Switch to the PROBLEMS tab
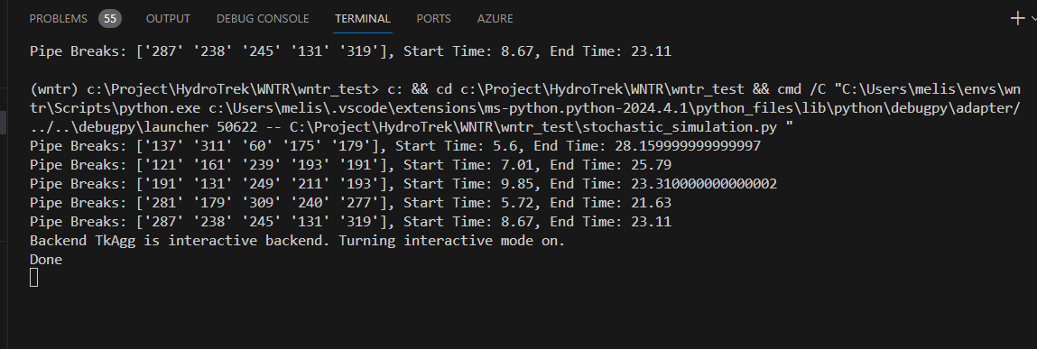Viewport: 1037px width, 349px height. tap(58, 19)
